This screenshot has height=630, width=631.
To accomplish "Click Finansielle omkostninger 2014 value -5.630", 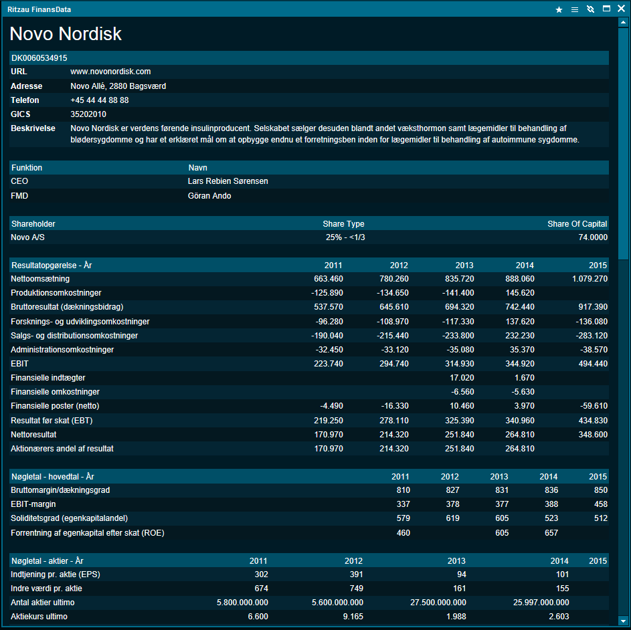I will (x=523, y=392).
